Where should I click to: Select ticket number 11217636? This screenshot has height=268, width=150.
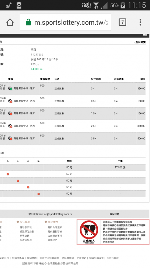point(37,54)
